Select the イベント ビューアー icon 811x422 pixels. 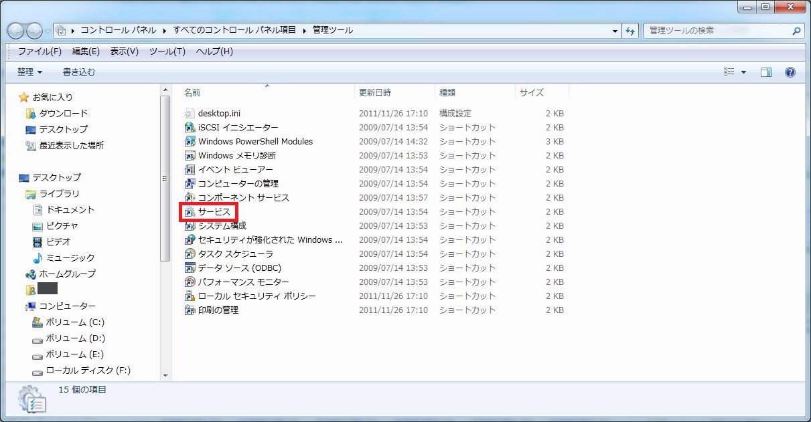[190, 170]
